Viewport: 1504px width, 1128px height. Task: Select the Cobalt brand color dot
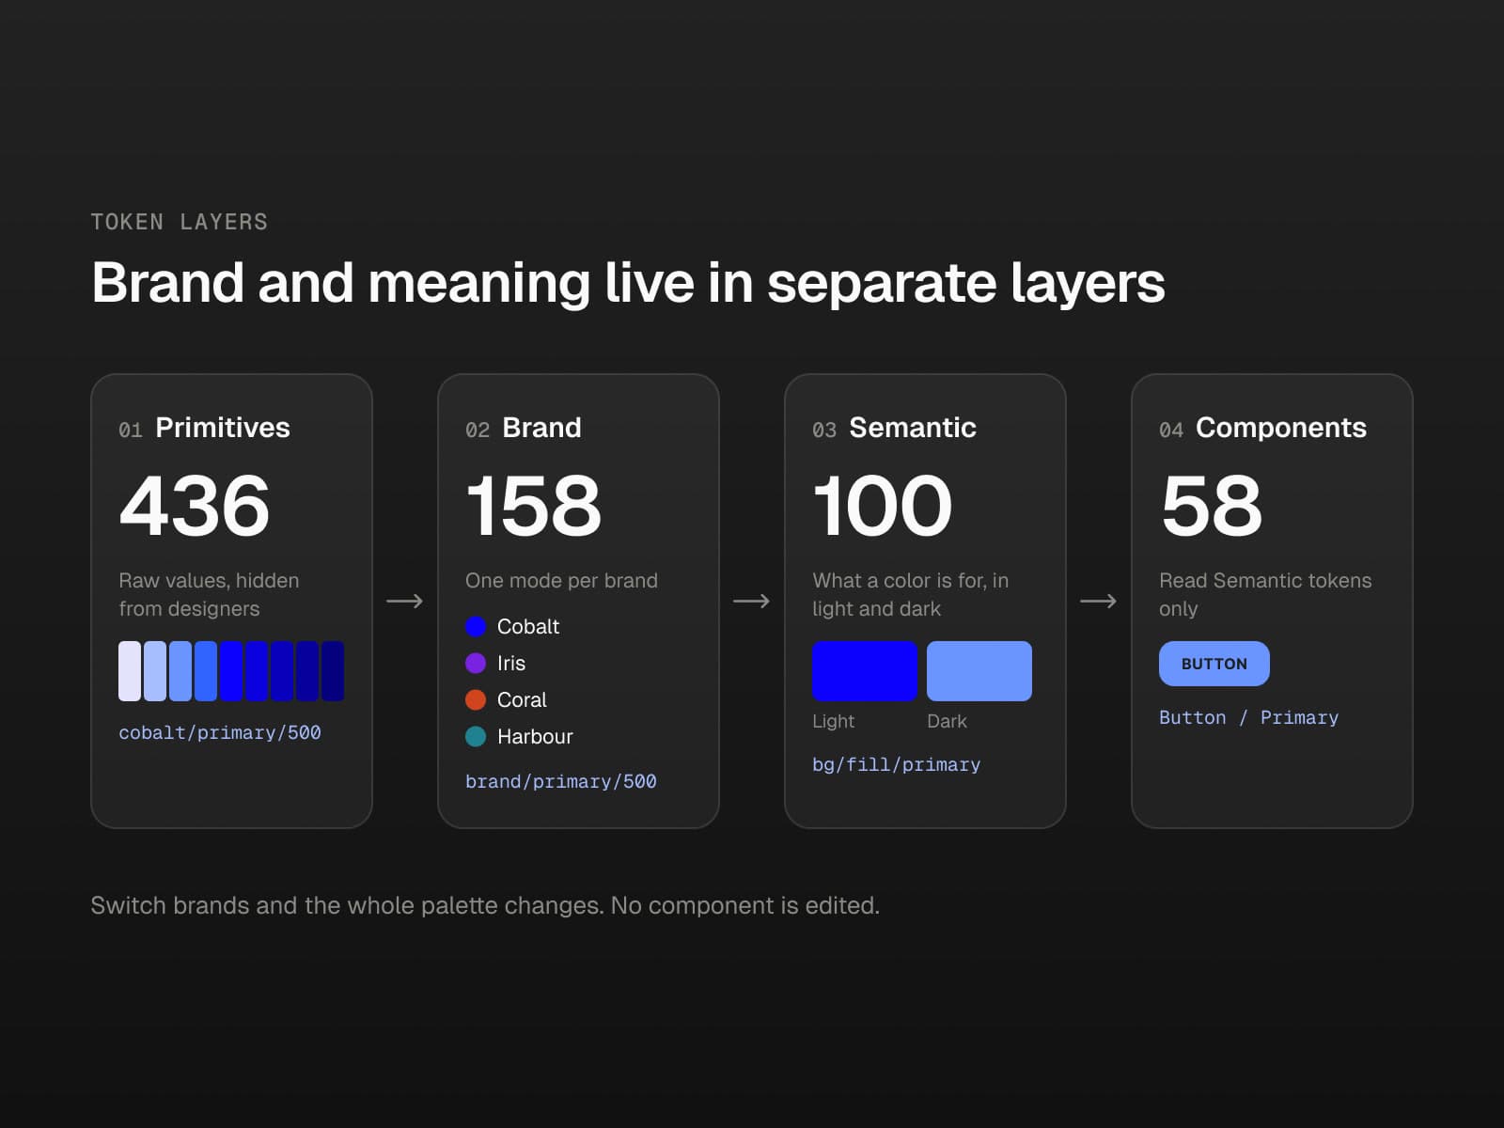[476, 627]
